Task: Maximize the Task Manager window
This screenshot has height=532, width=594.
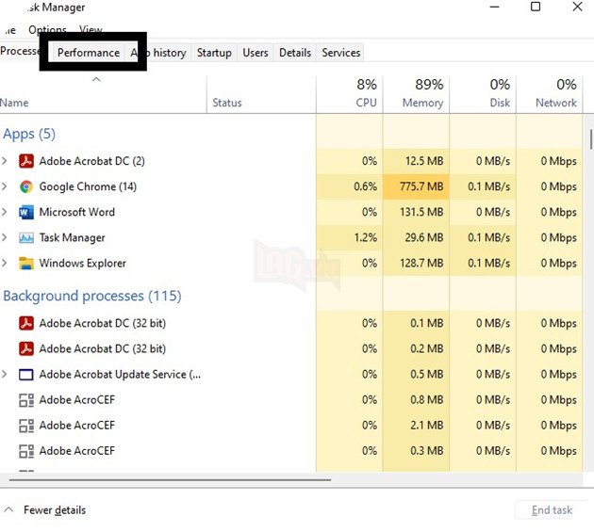Action: (x=536, y=7)
